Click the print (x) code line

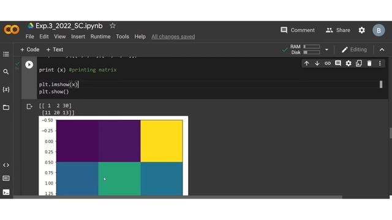coord(78,70)
